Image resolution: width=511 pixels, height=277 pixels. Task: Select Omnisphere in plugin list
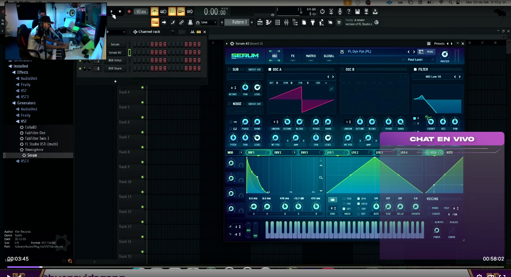[34, 150]
